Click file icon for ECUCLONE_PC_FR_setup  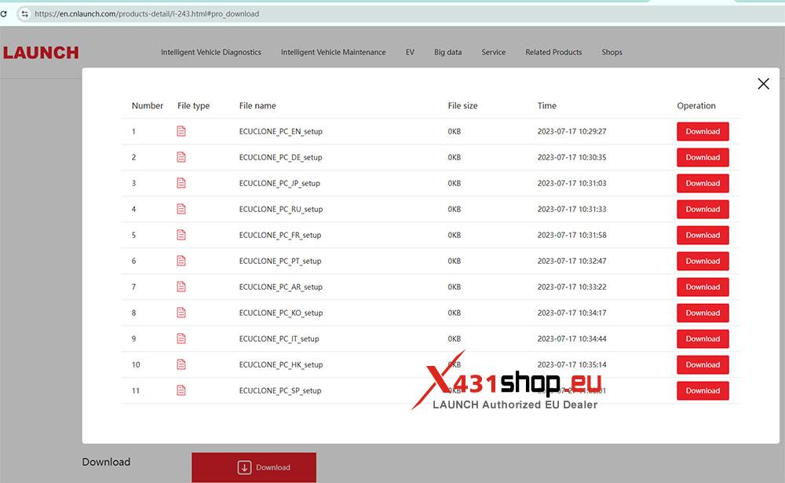point(181,235)
